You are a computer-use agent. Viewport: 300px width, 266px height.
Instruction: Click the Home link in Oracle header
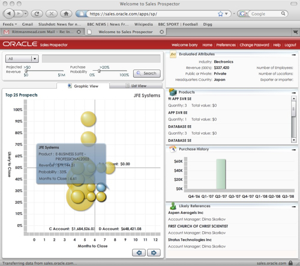(207, 45)
